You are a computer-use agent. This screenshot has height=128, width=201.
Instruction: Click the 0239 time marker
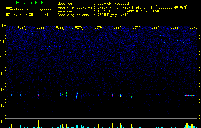174,28
